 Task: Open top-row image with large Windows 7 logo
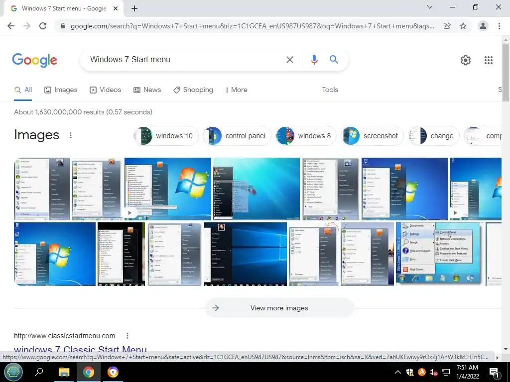[167, 189]
